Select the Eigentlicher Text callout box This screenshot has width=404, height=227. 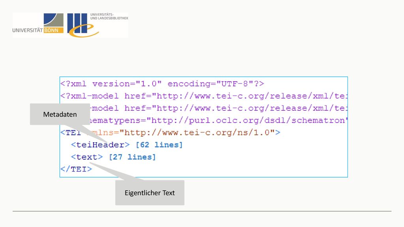[x=150, y=193]
